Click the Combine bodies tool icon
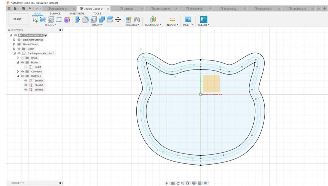The image size is (328, 186). point(102,20)
